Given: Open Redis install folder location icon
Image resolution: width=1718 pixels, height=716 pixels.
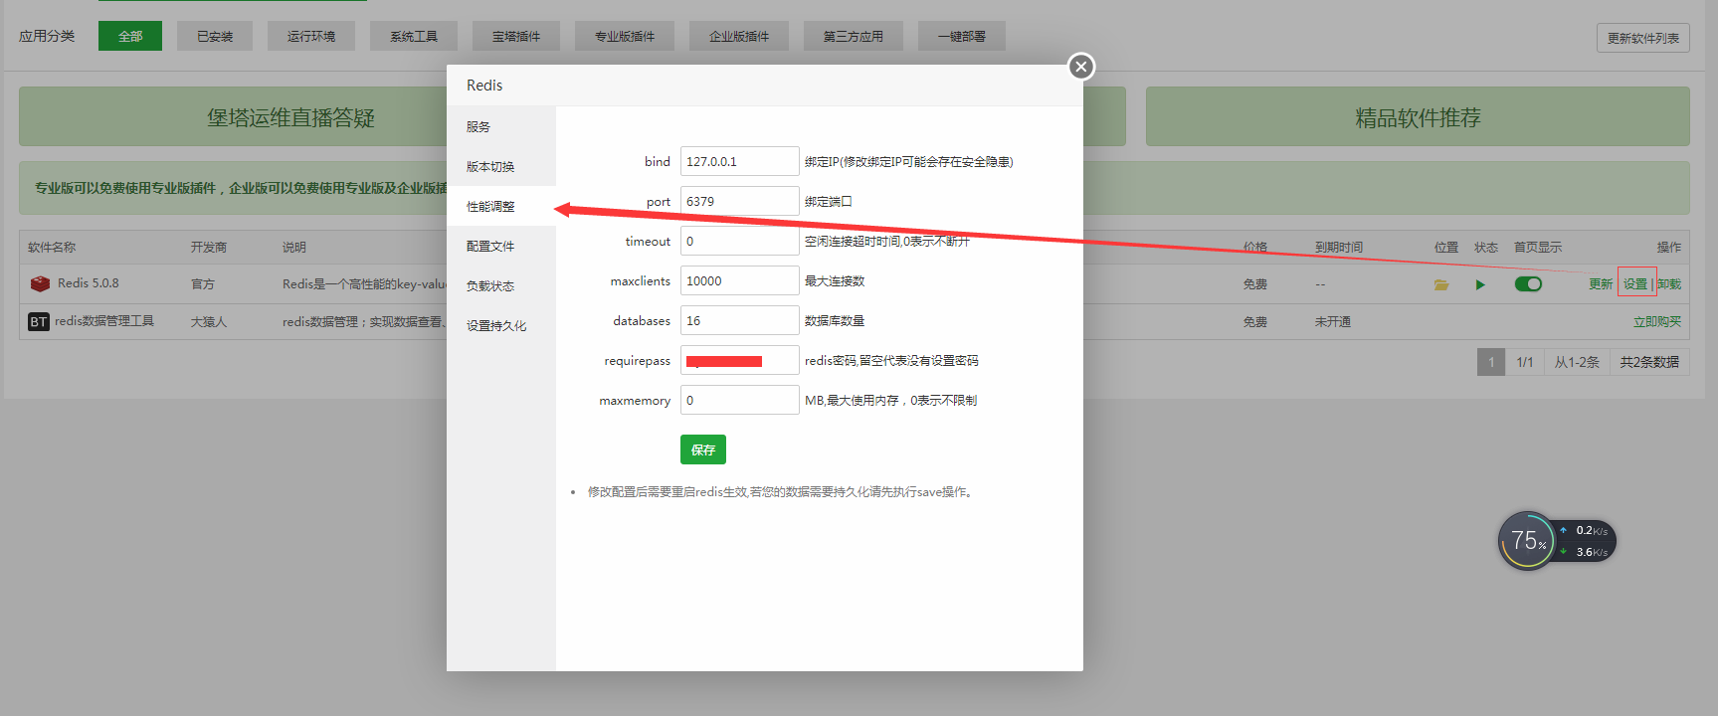Looking at the screenshot, I should pyautogui.click(x=1441, y=284).
